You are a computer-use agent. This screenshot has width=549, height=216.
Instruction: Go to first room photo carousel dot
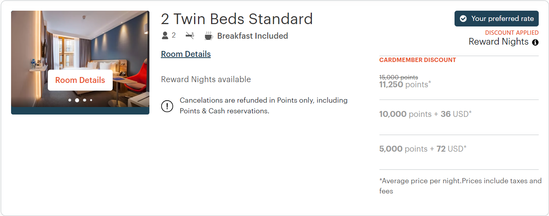[70, 100]
